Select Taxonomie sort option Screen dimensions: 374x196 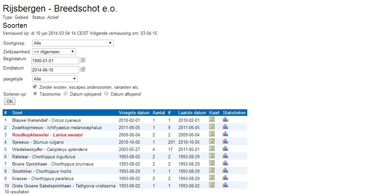tap(35, 94)
